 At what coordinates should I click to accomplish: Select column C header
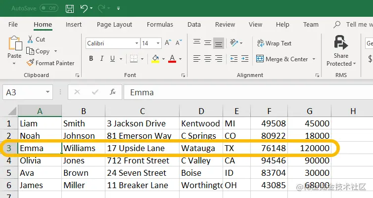point(142,111)
